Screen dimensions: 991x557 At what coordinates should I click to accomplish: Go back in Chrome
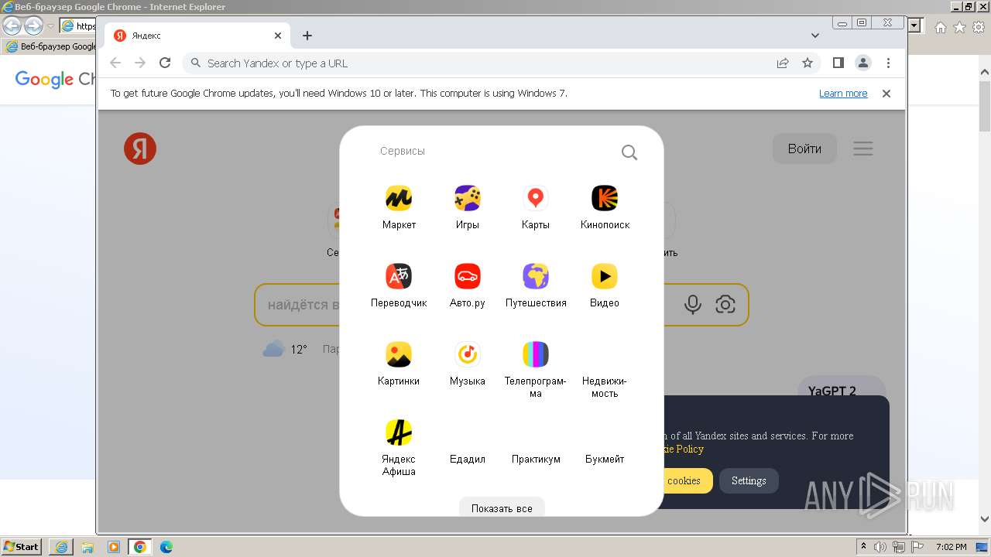point(115,63)
